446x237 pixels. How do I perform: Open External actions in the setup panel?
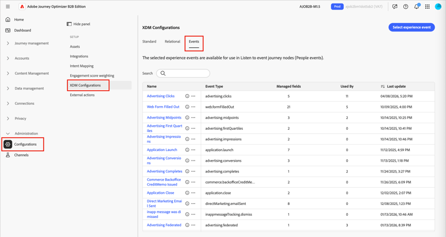tap(82, 95)
